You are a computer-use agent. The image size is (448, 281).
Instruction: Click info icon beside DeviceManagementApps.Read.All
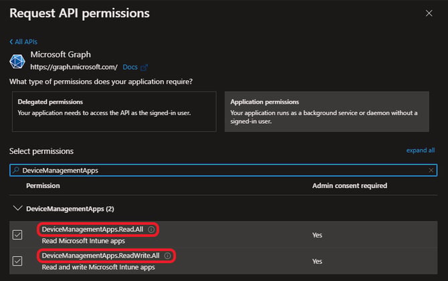(151, 229)
